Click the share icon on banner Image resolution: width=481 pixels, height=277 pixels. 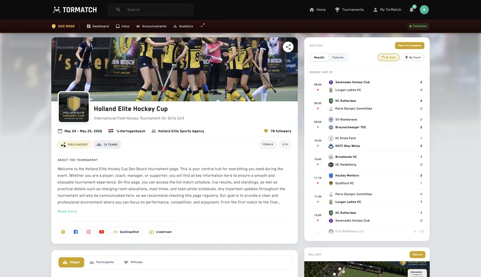[288, 47]
